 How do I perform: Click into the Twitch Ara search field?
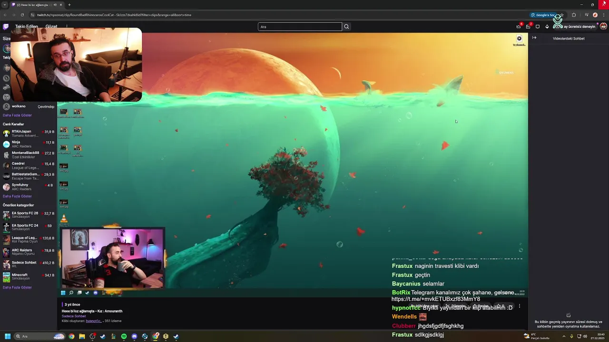(300, 27)
